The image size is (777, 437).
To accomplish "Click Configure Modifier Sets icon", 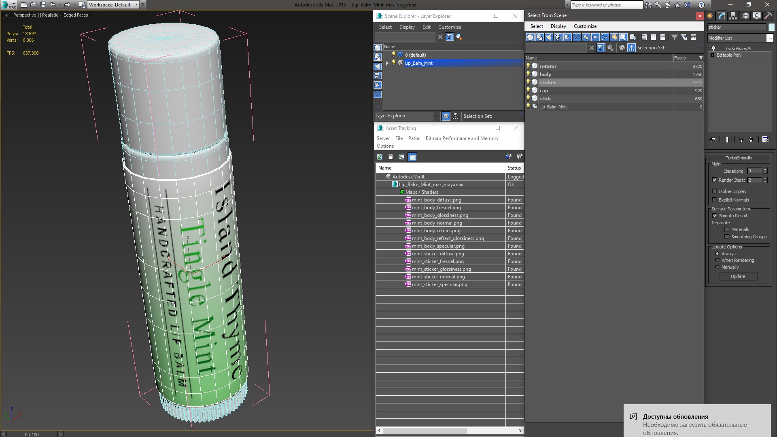I will 765,139.
